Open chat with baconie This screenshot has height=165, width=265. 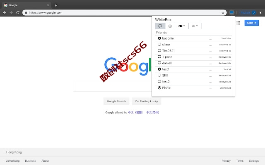tap(193, 38)
